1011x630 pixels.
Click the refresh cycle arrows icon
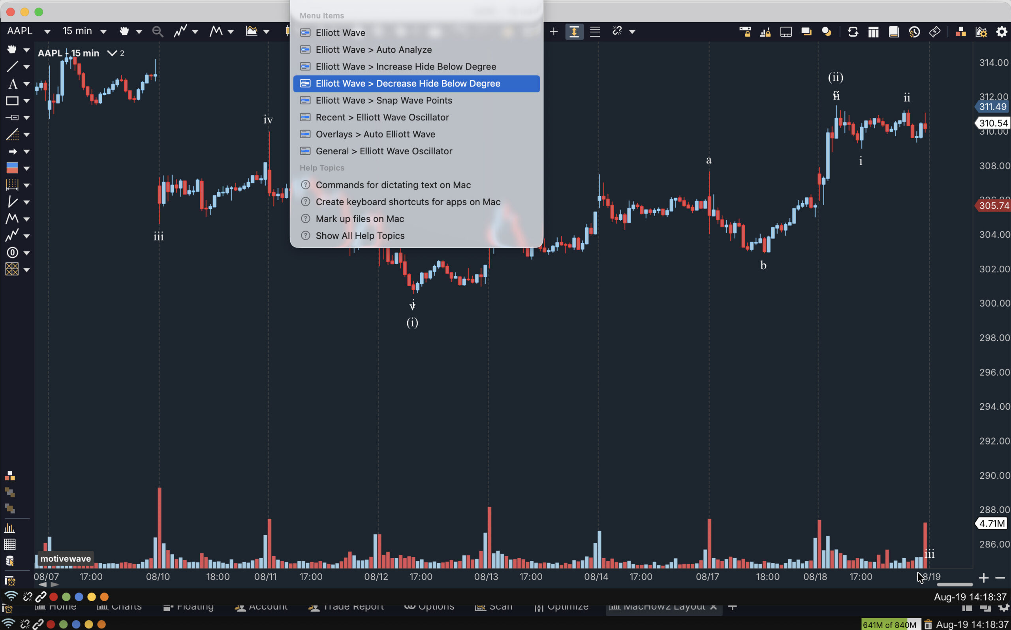pos(853,32)
